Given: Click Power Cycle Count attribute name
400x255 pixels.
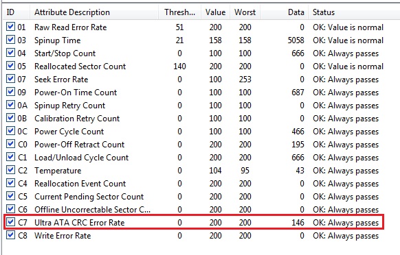Looking at the screenshot, I should pos(69,132).
